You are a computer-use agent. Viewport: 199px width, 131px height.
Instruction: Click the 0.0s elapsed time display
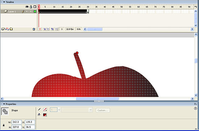pos(79,29)
